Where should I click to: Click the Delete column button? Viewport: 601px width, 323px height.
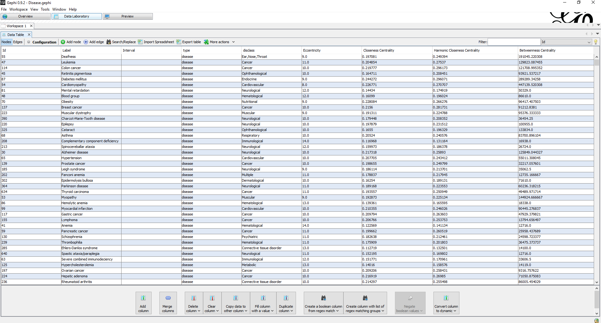[193, 303]
